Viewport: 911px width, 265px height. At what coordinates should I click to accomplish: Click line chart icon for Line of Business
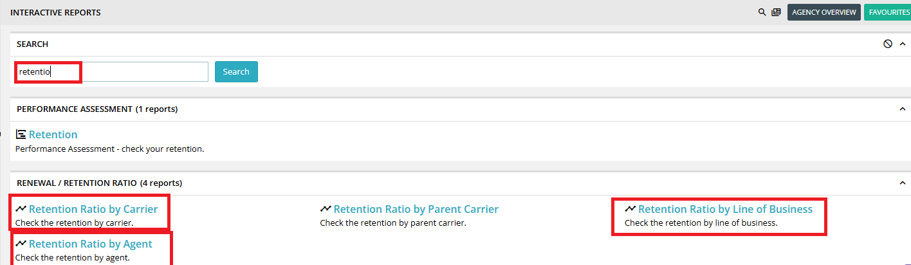[630, 209]
